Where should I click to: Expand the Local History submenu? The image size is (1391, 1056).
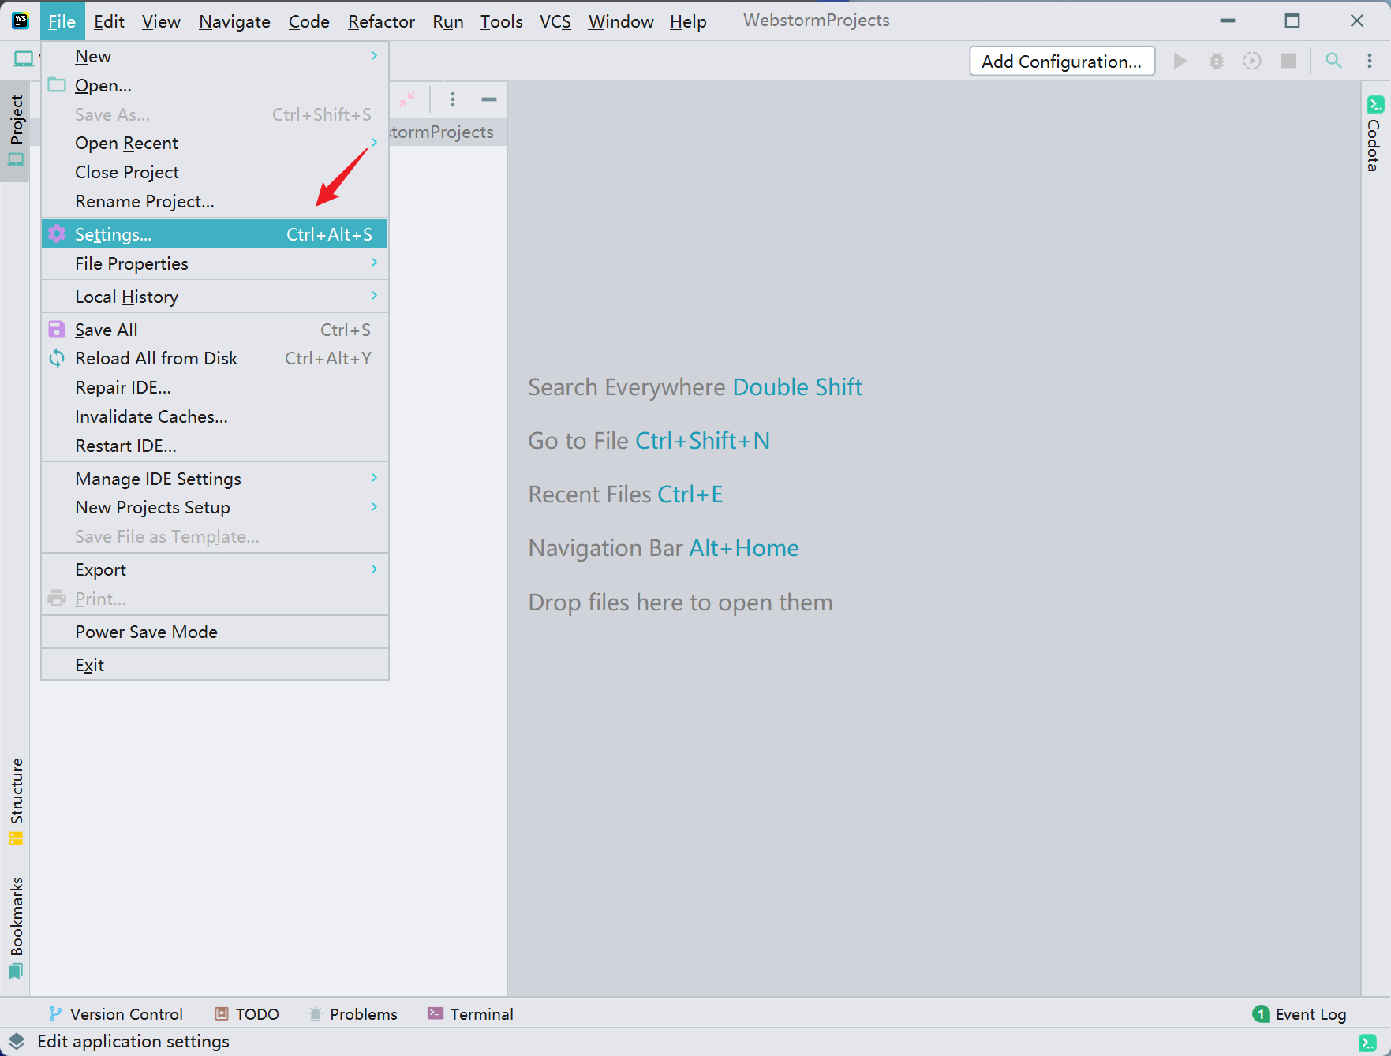(215, 297)
